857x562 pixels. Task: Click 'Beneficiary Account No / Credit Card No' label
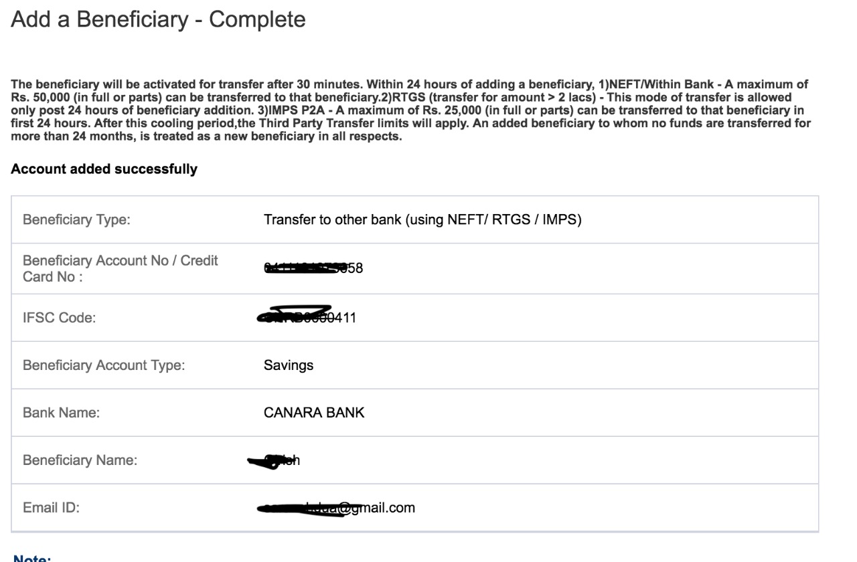(x=120, y=268)
